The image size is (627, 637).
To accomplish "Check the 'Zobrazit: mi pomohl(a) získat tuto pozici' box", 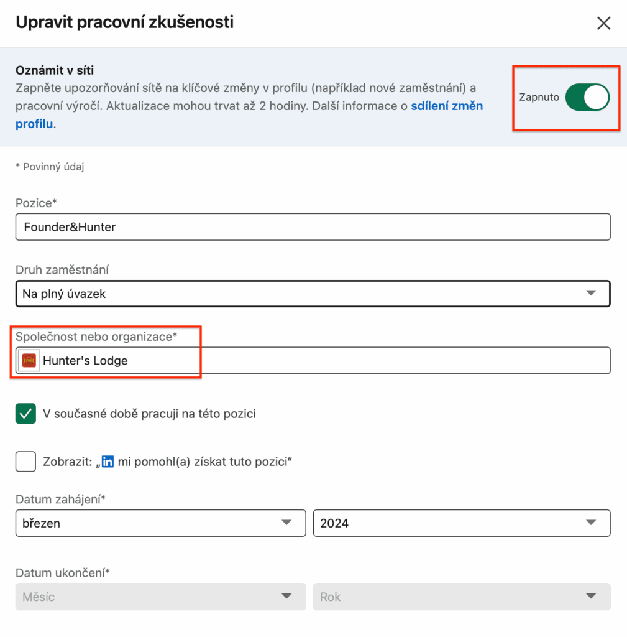I will pos(25,462).
